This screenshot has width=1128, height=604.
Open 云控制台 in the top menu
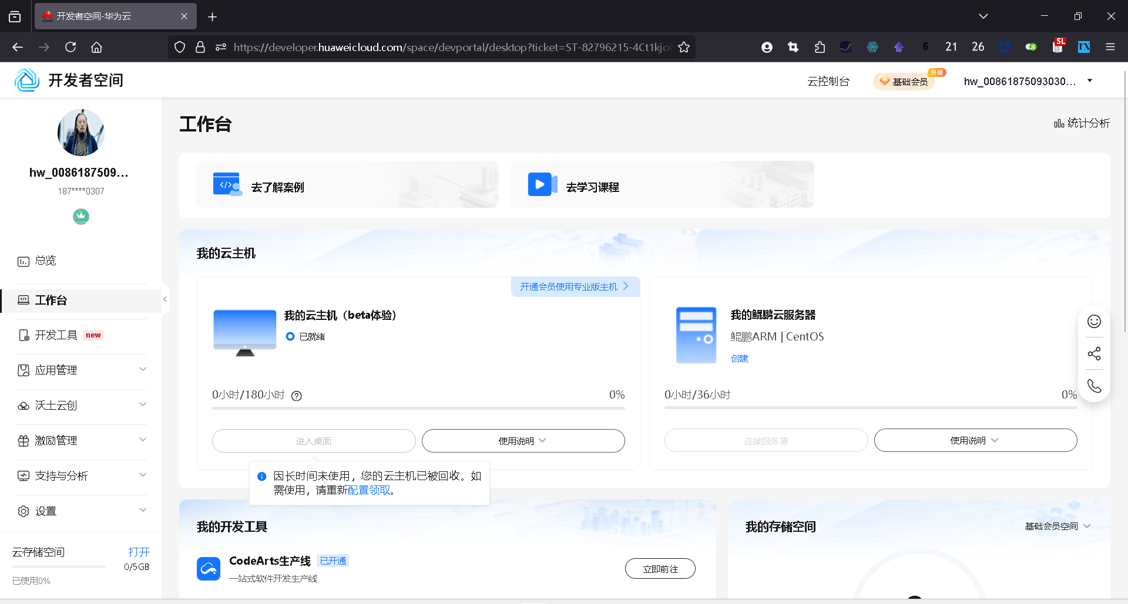828,81
